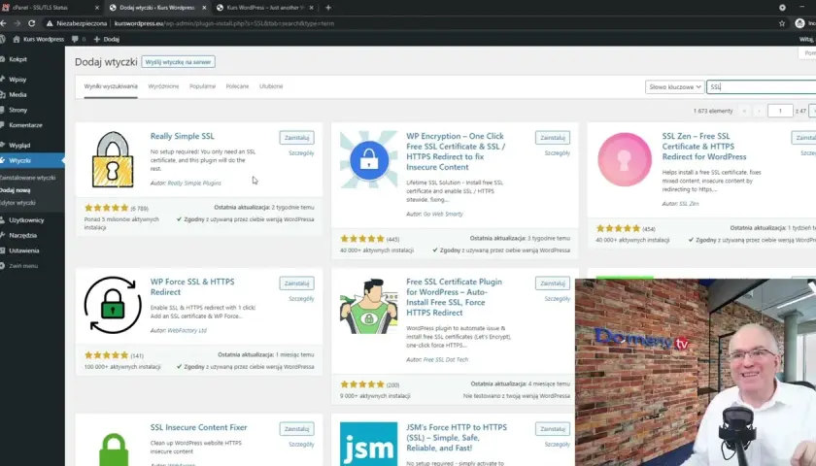Viewport: 816px width, 466px height.
Task: Switch to Popularne tab
Action: coord(202,86)
